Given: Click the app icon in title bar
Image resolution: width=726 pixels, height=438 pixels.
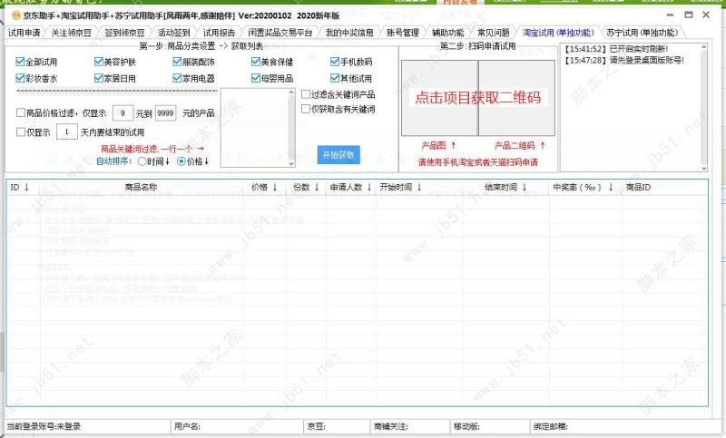Looking at the screenshot, I should (x=15, y=15).
